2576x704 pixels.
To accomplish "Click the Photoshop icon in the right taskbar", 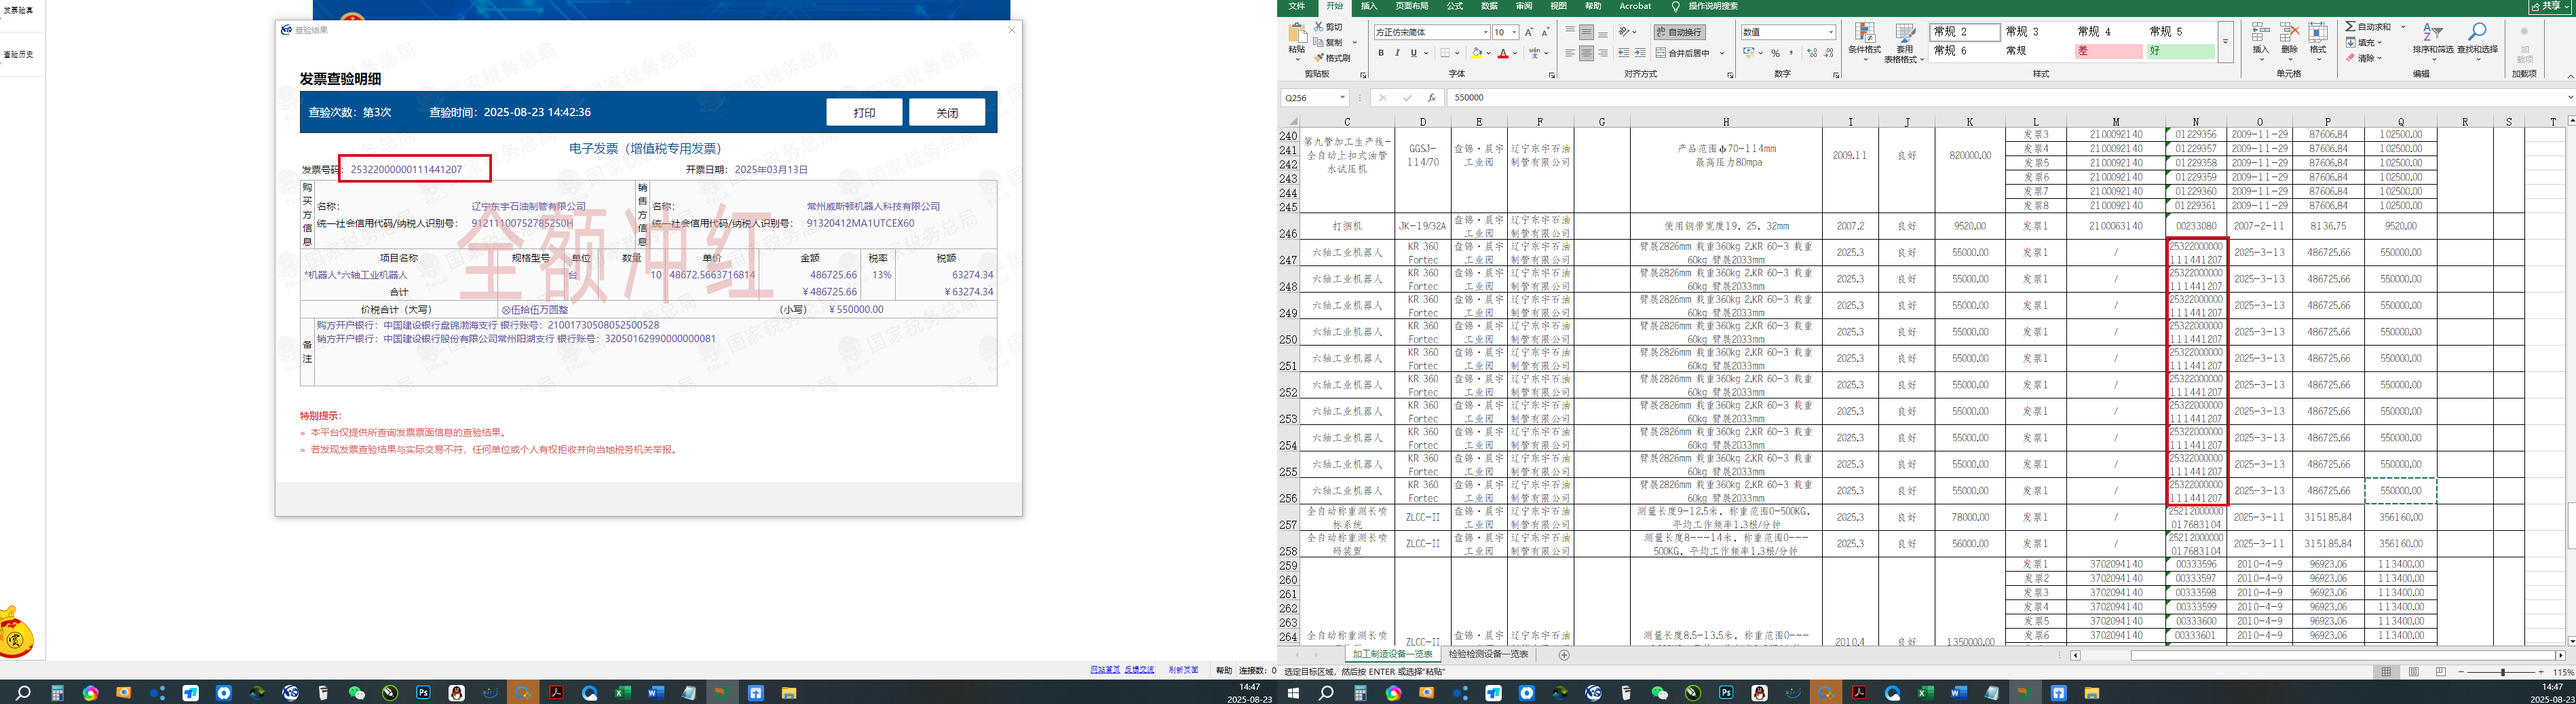I will (1726, 693).
